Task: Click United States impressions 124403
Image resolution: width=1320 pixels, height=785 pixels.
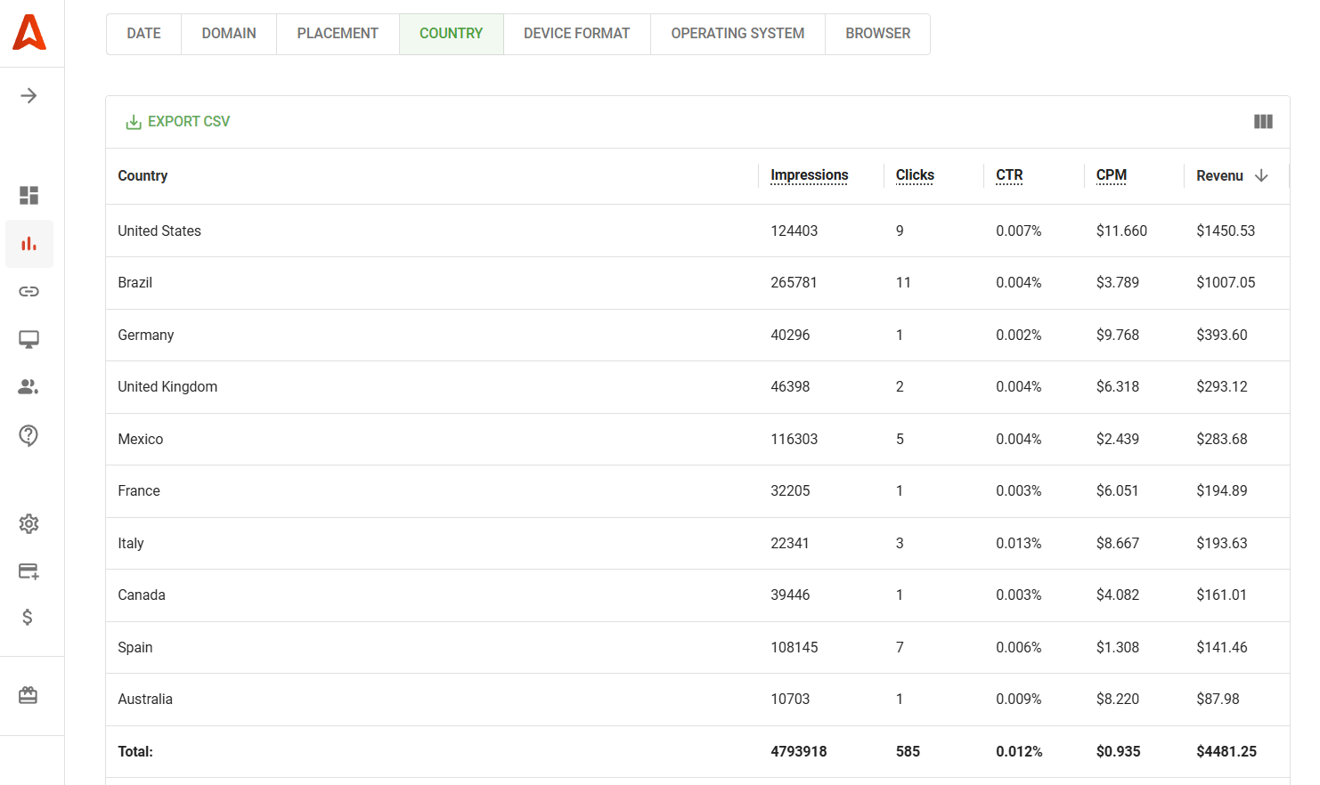Action: [794, 231]
